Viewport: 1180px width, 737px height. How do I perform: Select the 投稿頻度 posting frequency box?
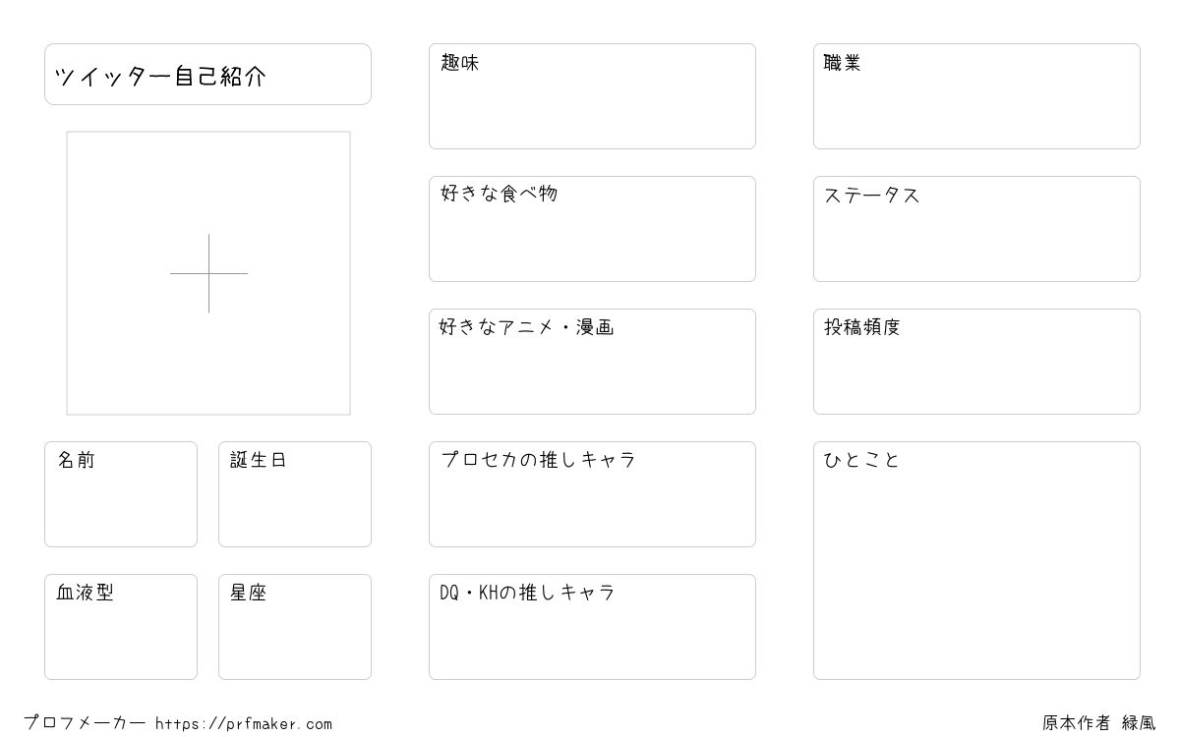pyautogui.click(x=976, y=362)
